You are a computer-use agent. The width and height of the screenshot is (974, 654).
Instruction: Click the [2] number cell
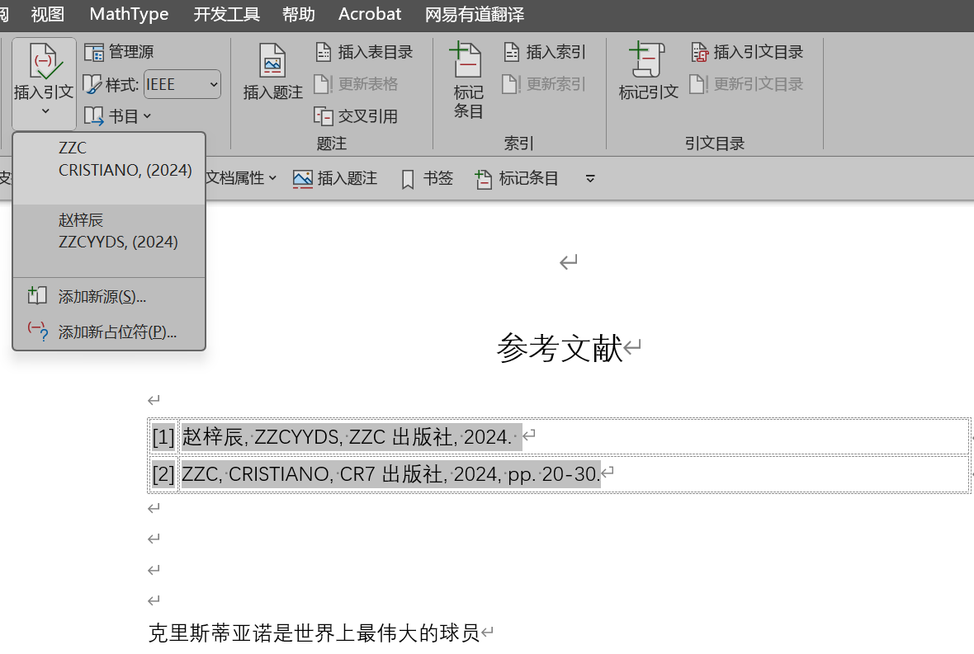pos(163,474)
